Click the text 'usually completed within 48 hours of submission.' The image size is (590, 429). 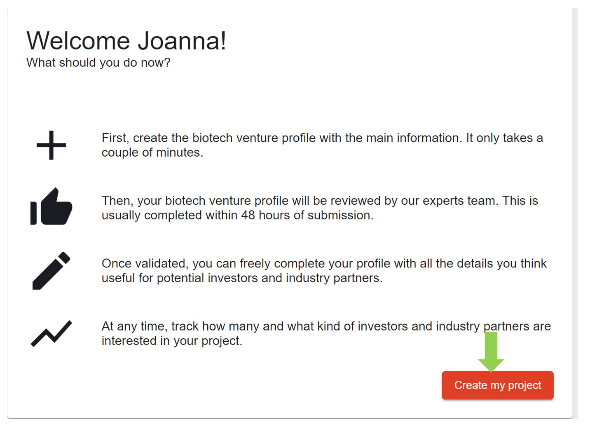[x=237, y=215]
